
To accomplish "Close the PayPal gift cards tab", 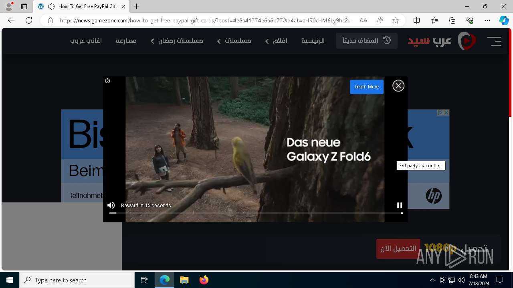I will [123, 6].
